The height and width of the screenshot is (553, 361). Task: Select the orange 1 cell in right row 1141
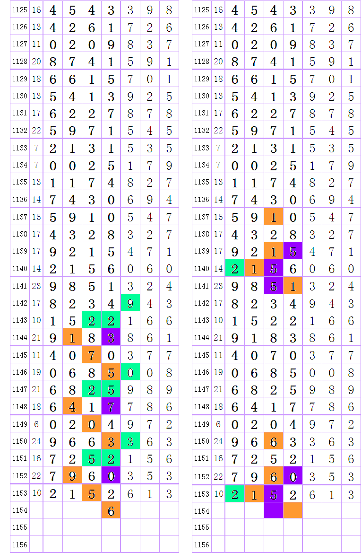point(292,286)
